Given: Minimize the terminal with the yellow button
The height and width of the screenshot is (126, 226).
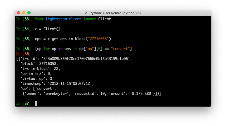Looking at the screenshot, I should 24,13.
